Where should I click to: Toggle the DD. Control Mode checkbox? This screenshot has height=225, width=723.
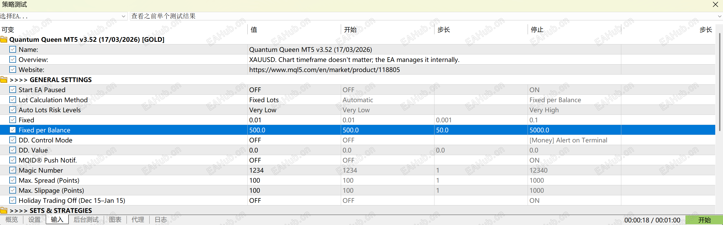click(13, 140)
